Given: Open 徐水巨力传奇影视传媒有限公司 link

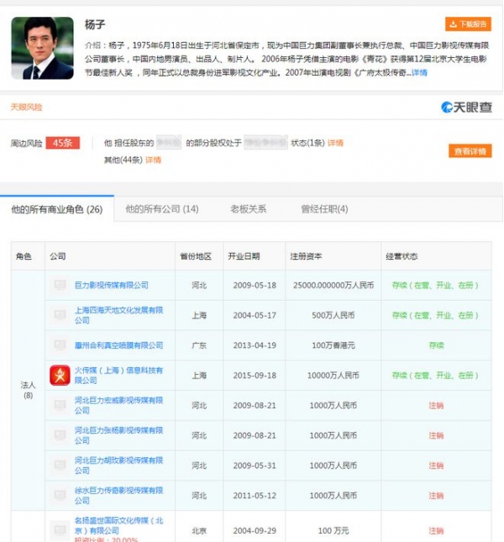Looking at the screenshot, I should click(118, 495).
